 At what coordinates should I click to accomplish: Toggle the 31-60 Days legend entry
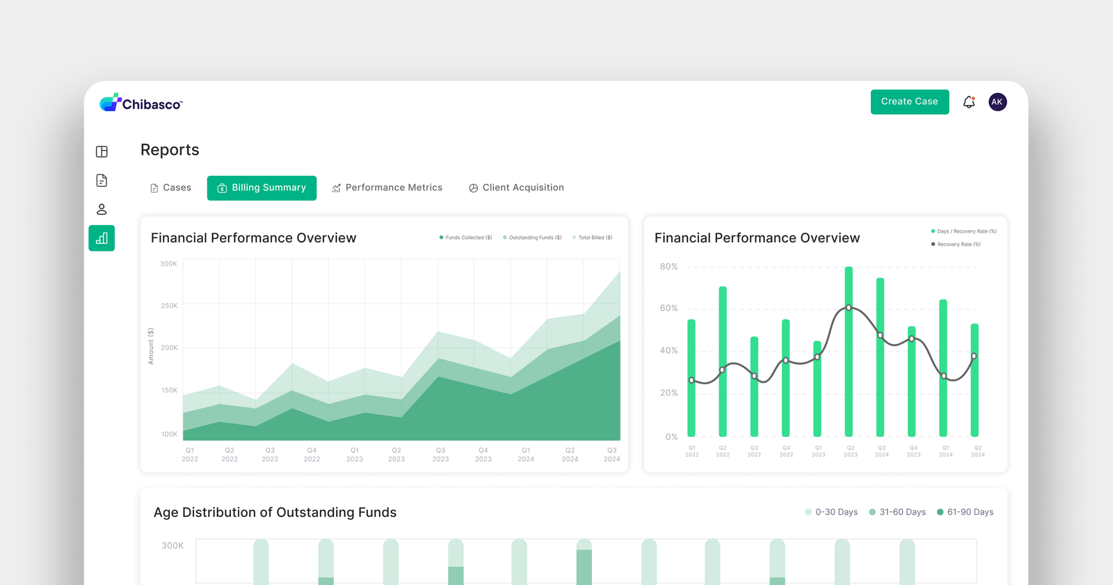pos(897,512)
